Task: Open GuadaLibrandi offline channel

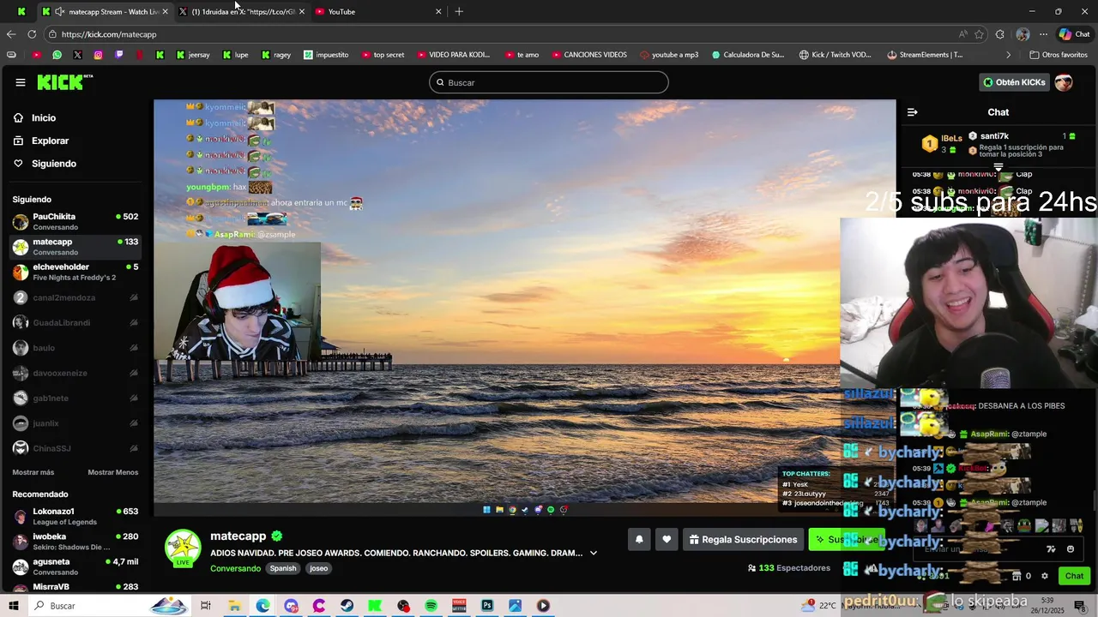Action: [75, 322]
